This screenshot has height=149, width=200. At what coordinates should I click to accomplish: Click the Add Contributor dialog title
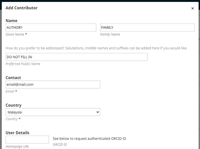click(22, 8)
